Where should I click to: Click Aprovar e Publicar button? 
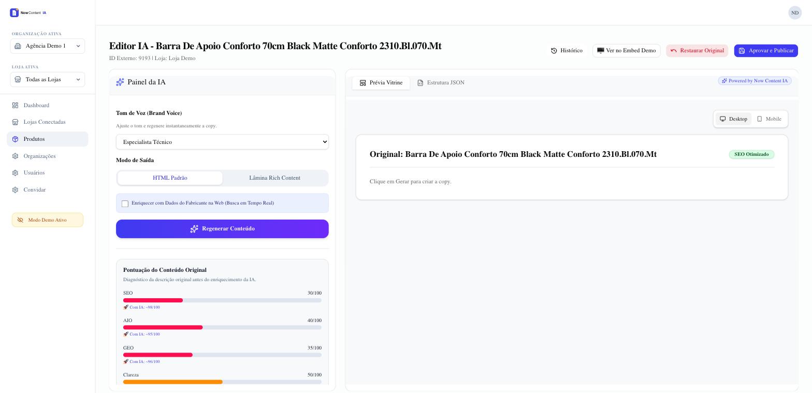[766, 51]
